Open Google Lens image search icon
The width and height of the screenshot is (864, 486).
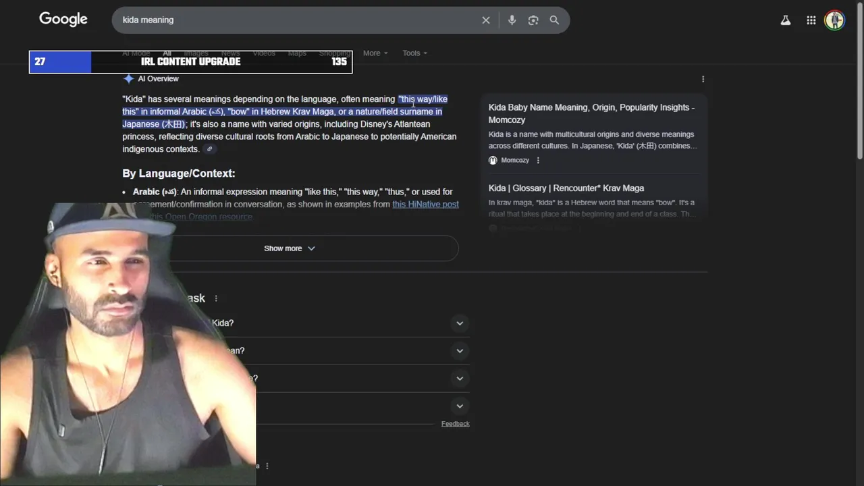click(533, 20)
